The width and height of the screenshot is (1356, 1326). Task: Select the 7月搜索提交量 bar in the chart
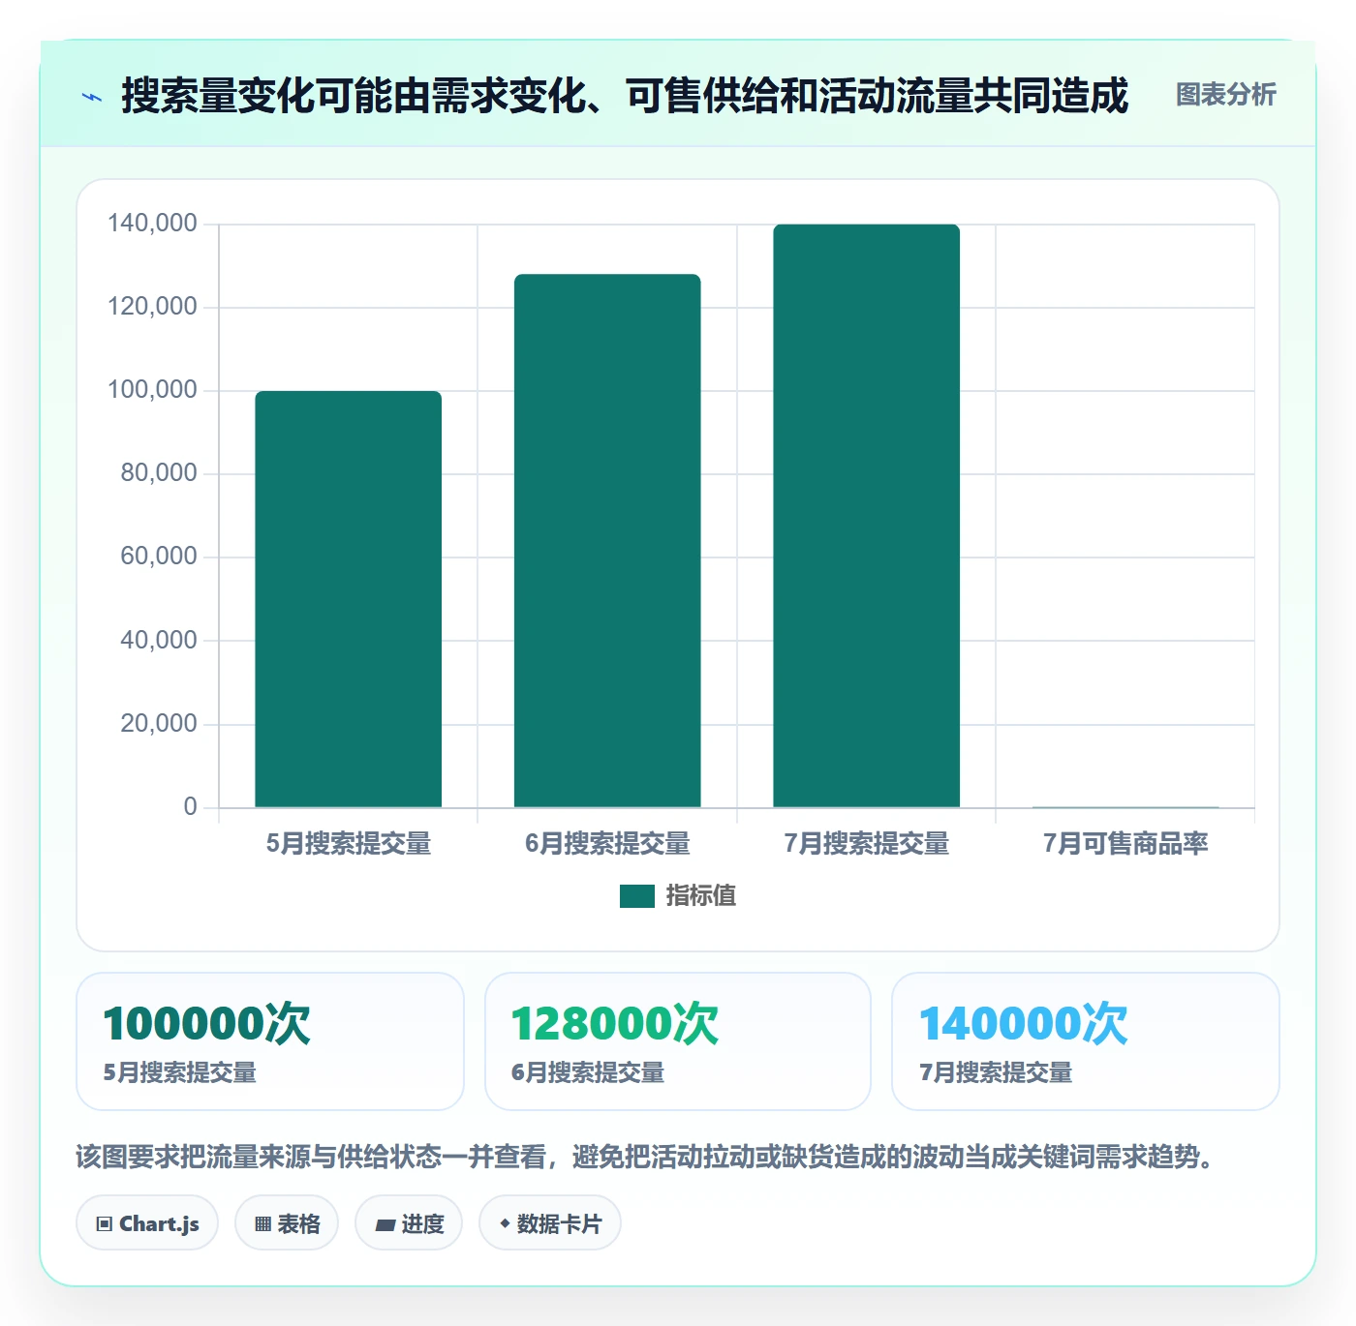pyautogui.click(x=866, y=516)
